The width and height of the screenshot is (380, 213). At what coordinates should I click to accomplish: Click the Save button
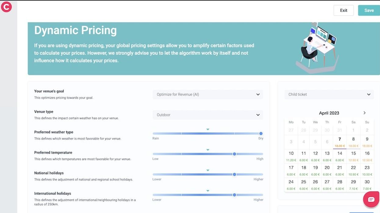pyautogui.click(x=369, y=10)
